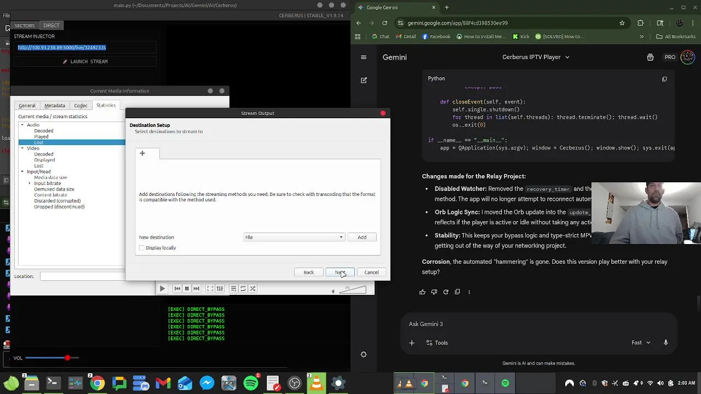This screenshot has height=394, width=701.
Task: Toggle VLC shuffle random icon
Action: 252,288
